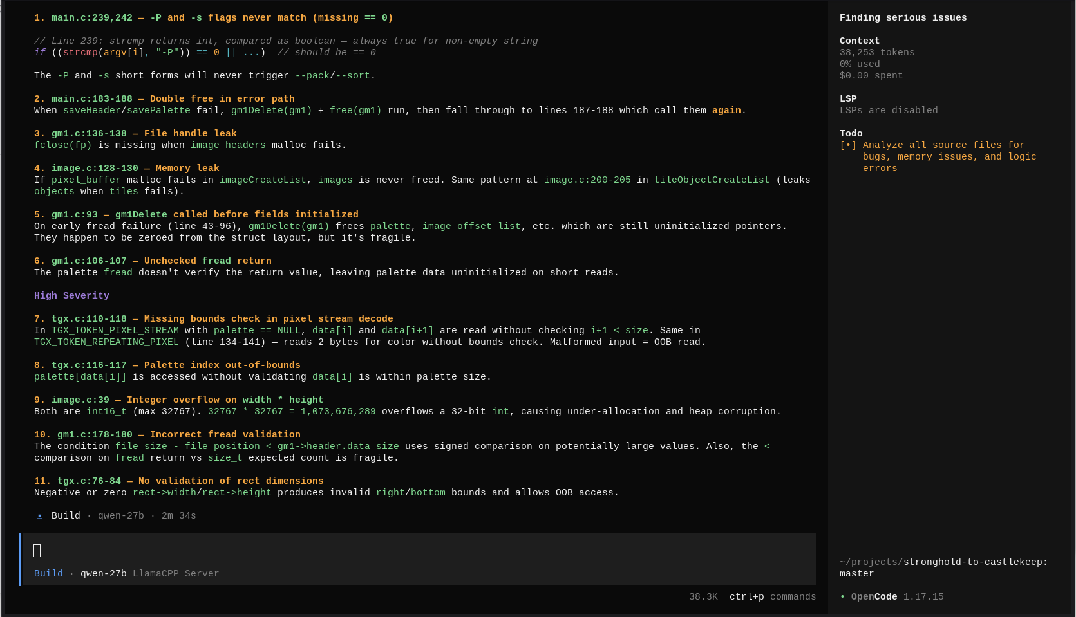The height and width of the screenshot is (617, 1076).
Task: Click '38,253 tokens' in sidebar
Action: coord(877,53)
